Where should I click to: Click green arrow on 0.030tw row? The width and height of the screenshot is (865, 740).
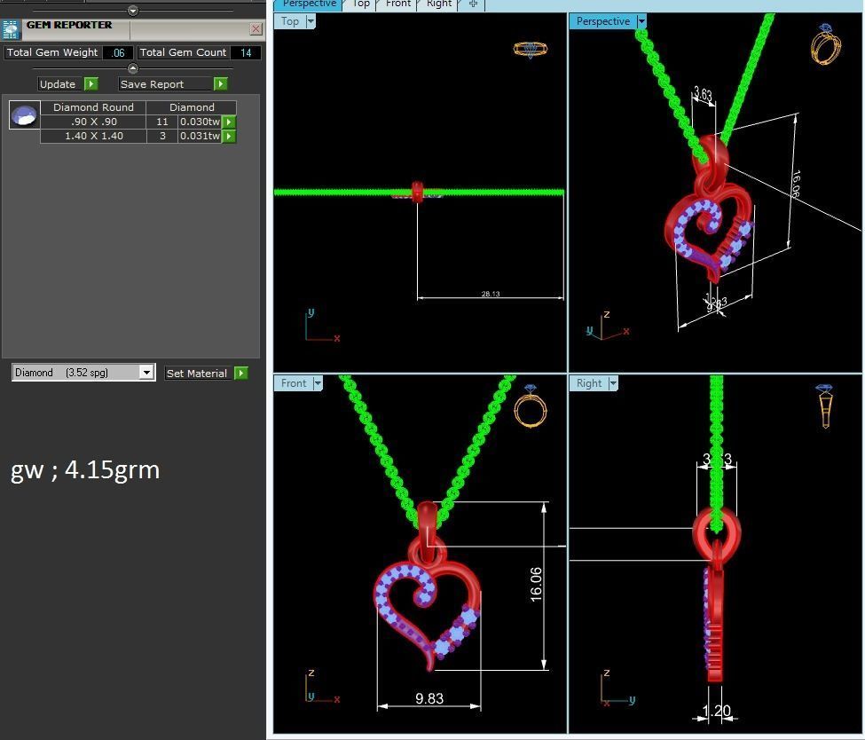coord(229,122)
